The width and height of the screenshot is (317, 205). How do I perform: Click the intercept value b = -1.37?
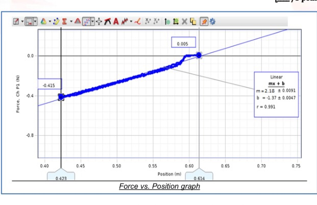pyautogui.click(x=276, y=98)
